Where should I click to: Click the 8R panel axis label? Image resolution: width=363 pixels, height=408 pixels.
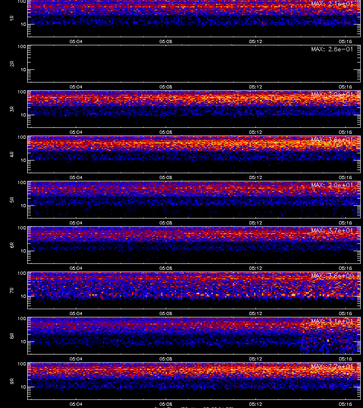click(12, 335)
